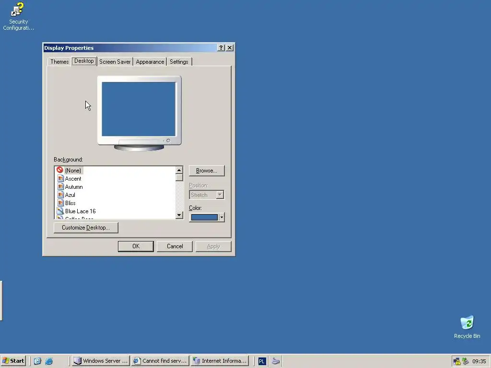
Task: Switch to Internet Information taskbar window
Action: click(x=220, y=361)
